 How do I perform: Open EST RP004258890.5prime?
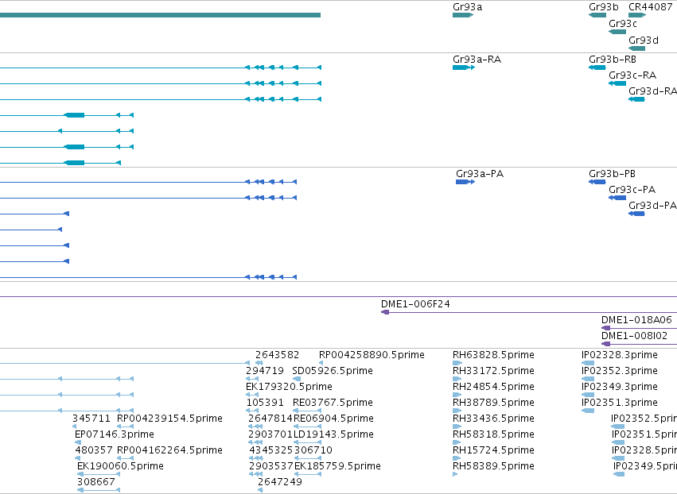(x=321, y=363)
